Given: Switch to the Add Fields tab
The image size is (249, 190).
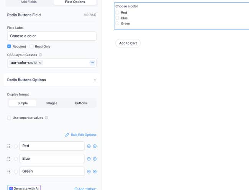Looking at the screenshot, I should [x=29, y=2].
